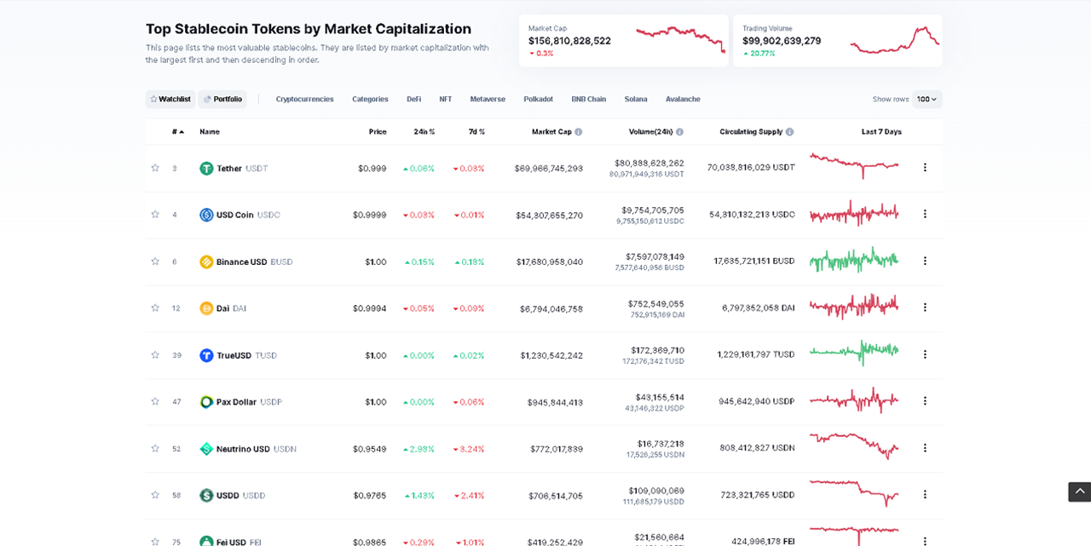Open the Portfolio button
Viewport: 1091px width, 546px height.
pos(222,100)
